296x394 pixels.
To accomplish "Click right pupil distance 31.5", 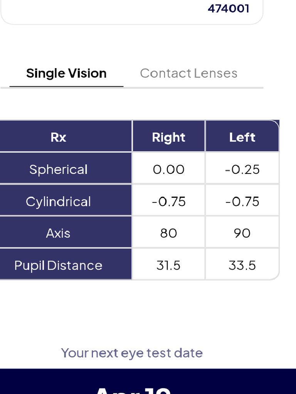I will [169, 265].
